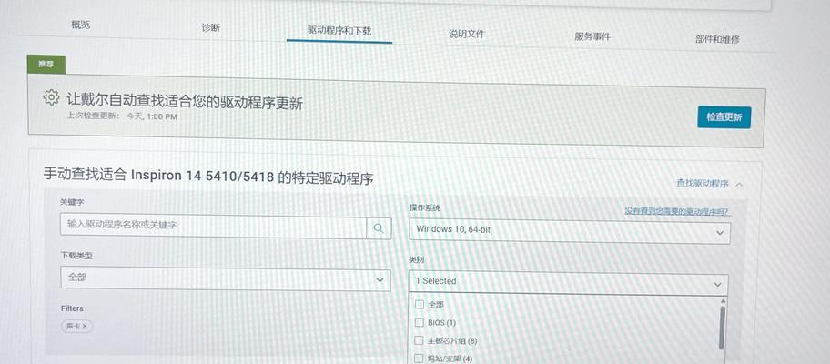Collapse the 类别 1 Selected dropdown
The width and height of the screenshot is (830, 364).
pyautogui.click(x=569, y=283)
